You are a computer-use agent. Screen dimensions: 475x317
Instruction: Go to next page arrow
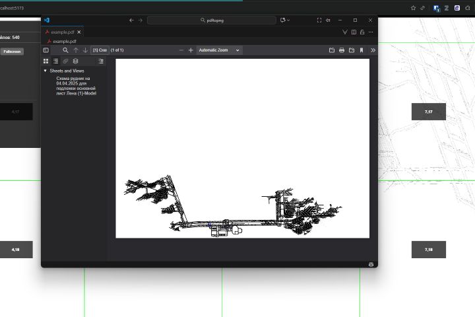[x=85, y=50]
